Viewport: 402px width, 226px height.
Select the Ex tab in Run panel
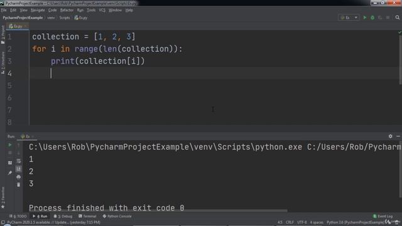[26, 136]
